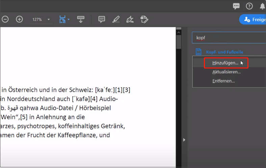The image size is (266, 168).
Task: Open the Kopf- und Fußzeile tool result
Action: 224,52
